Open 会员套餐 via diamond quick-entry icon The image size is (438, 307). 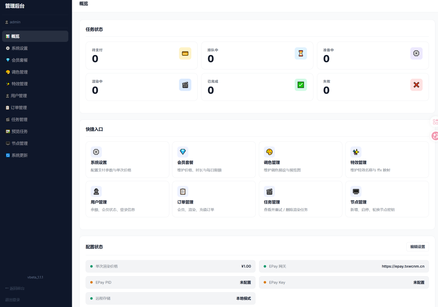183,152
